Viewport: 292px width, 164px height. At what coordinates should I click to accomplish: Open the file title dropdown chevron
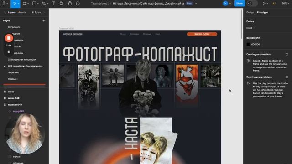(x=196, y=4)
